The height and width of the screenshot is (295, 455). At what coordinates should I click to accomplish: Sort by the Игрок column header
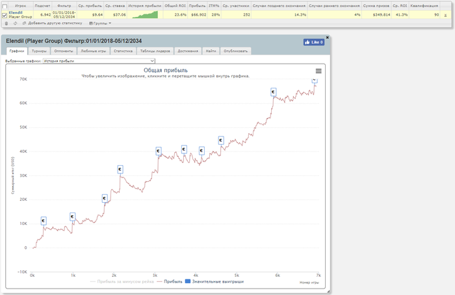tap(21, 6)
